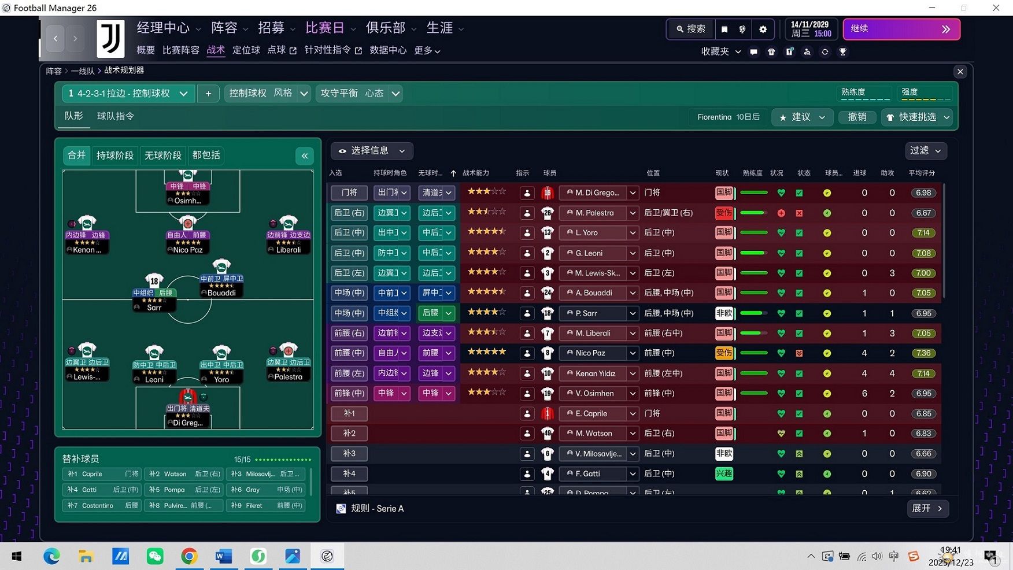Click the 强度 intensity bar
The height and width of the screenshot is (570, 1013).
tap(925, 93)
